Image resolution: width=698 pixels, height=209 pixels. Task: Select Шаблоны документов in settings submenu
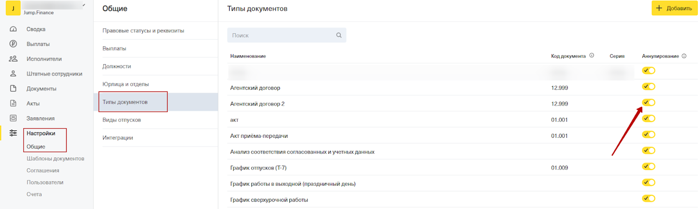(55, 158)
